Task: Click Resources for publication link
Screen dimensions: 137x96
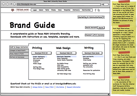Action: (92, 70)
